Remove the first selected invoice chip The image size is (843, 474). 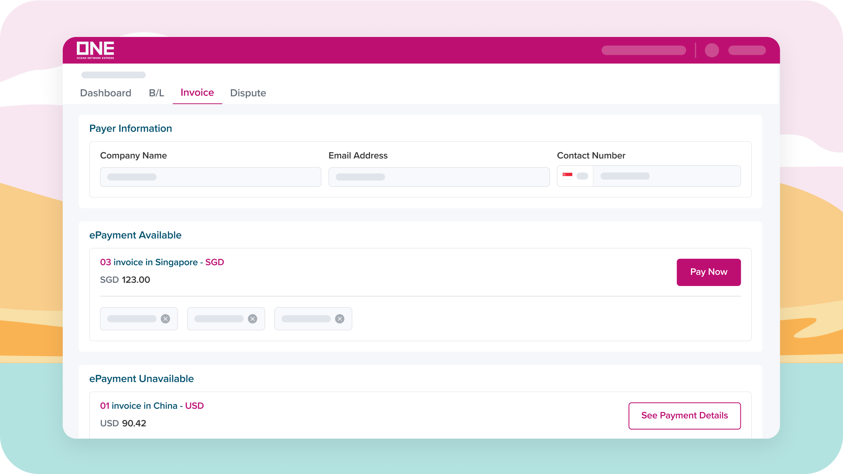[166, 319]
